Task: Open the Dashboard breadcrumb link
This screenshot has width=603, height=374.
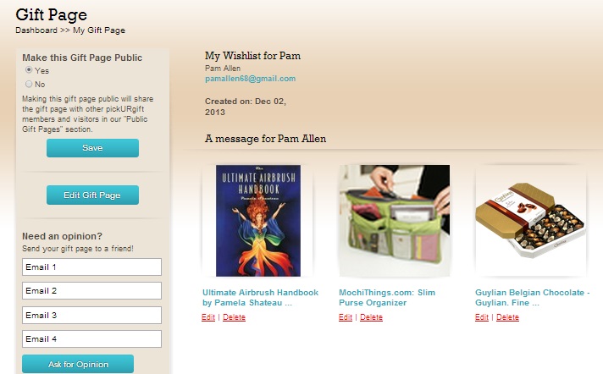Action: point(36,30)
